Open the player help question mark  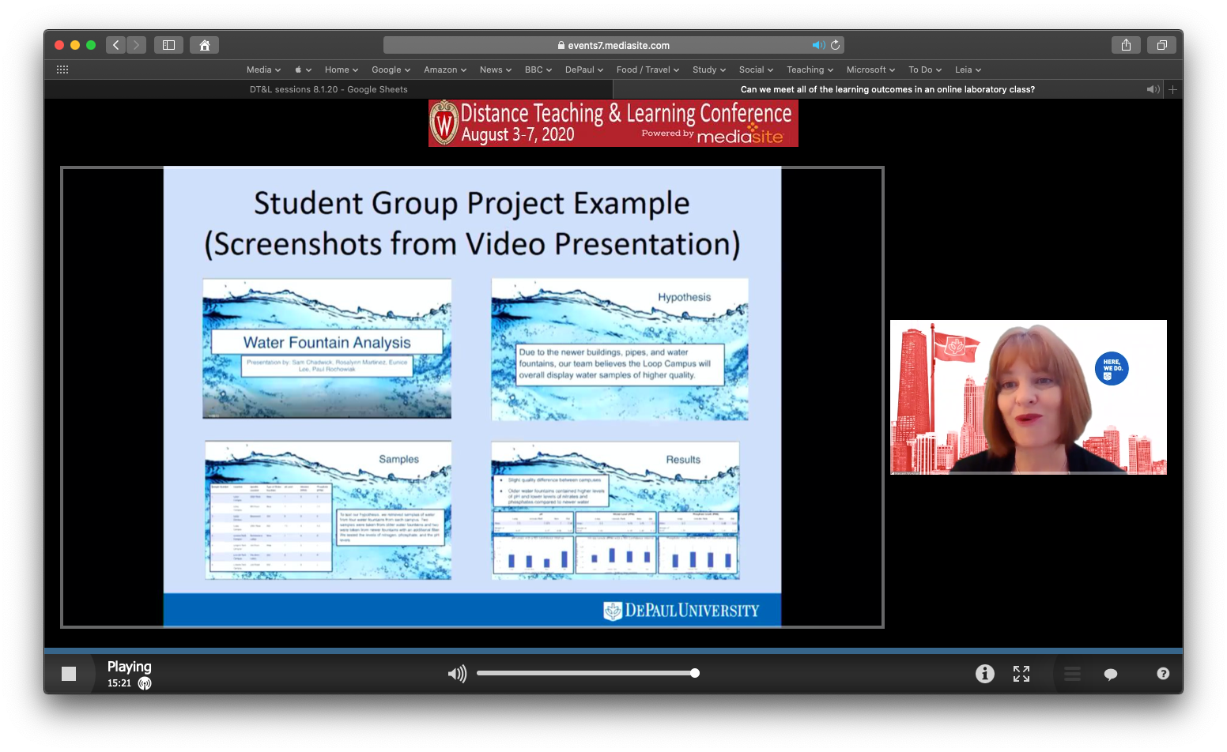click(1163, 674)
